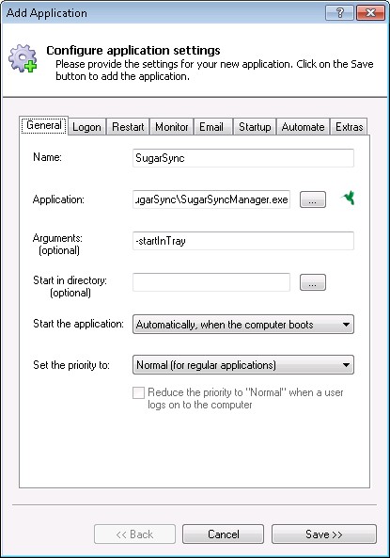The width and height of the screenshot is (390, 558).
Task: Click the Arguments field with -startInTray
Action: pyautogui.click(x=243, y=241)
